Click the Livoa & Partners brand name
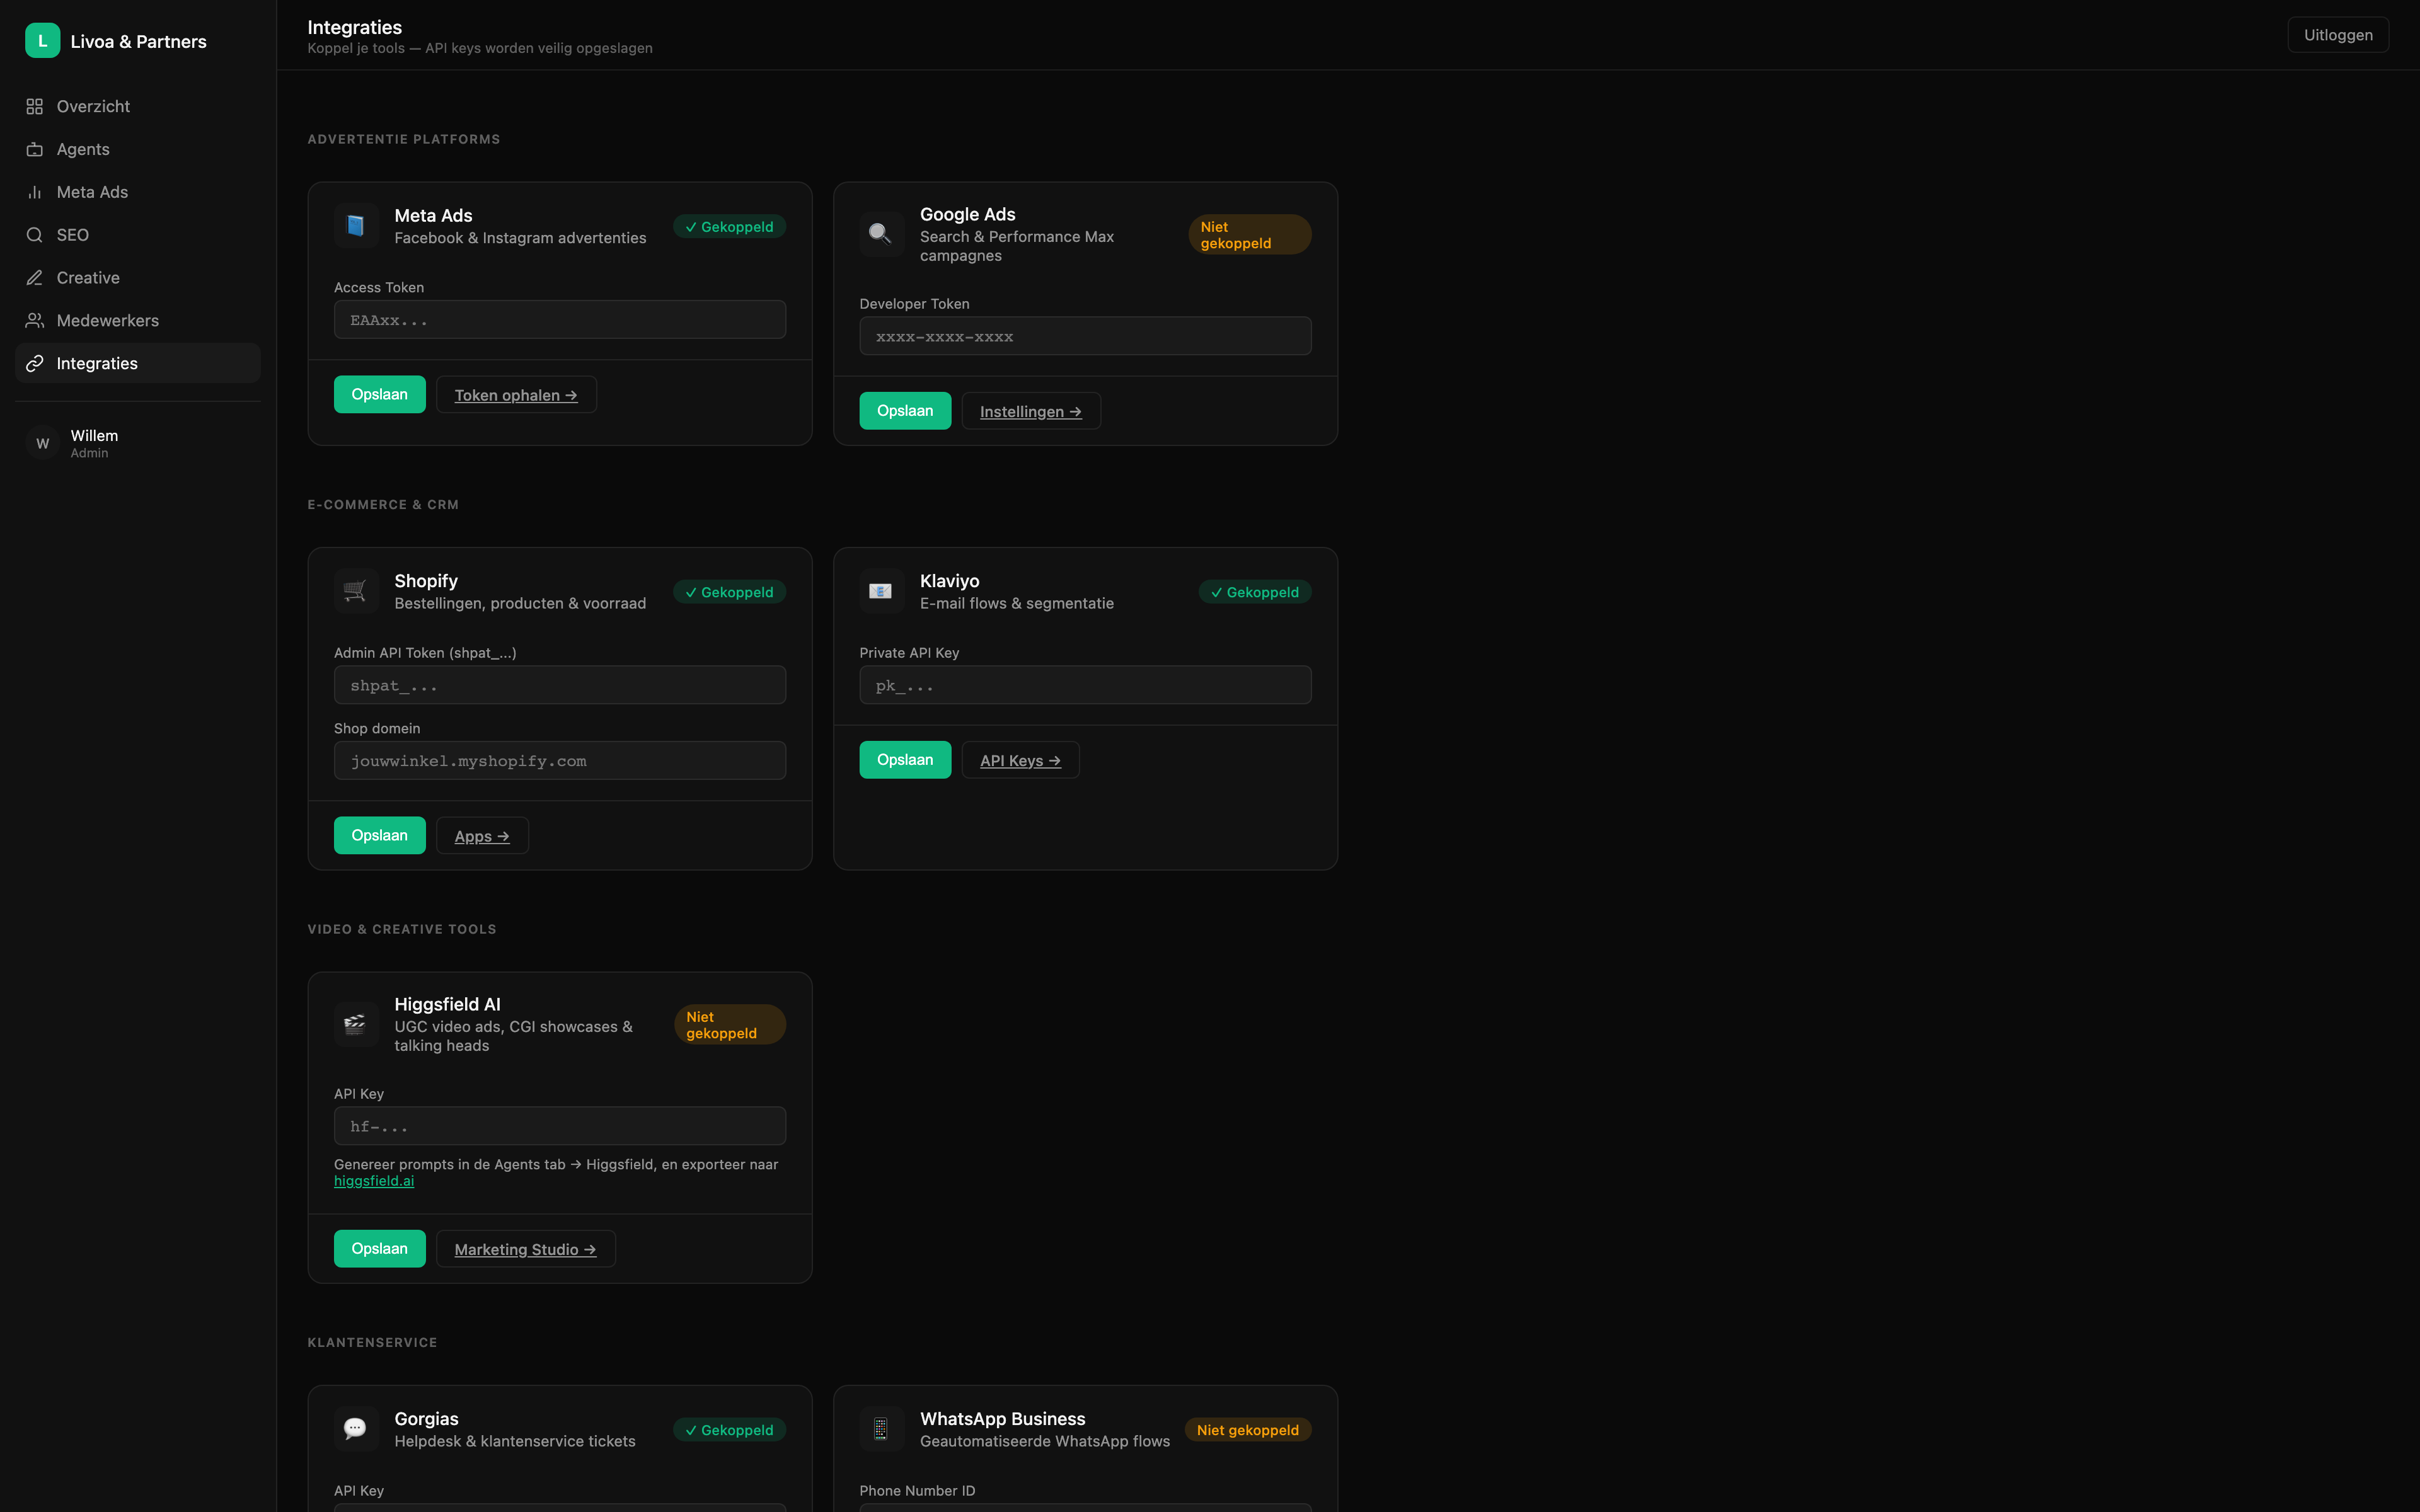The image size is (2420, 1512). [139, 41]
